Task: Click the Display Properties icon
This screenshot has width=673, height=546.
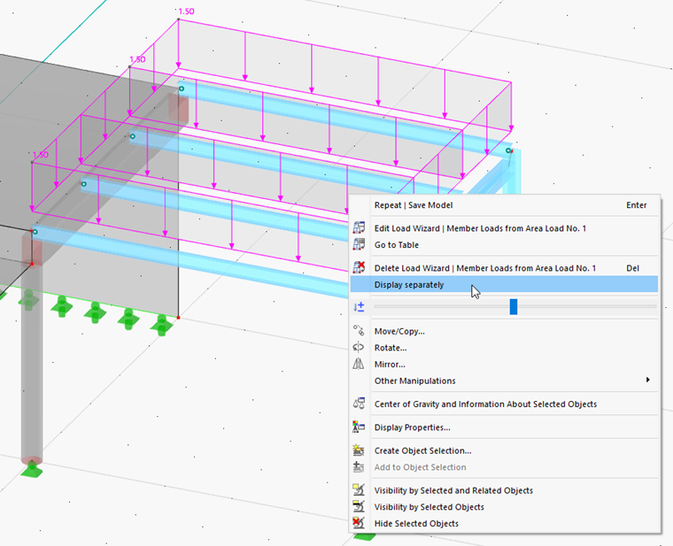Action: coord(359,427)
